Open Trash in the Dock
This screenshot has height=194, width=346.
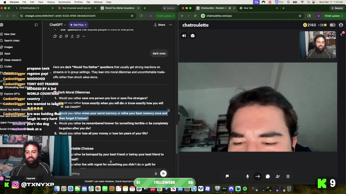click(x=289, y=189)
